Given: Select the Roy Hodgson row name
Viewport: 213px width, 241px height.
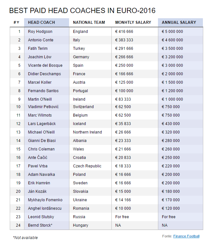Looking at the screenshot, I should (40, 32).
